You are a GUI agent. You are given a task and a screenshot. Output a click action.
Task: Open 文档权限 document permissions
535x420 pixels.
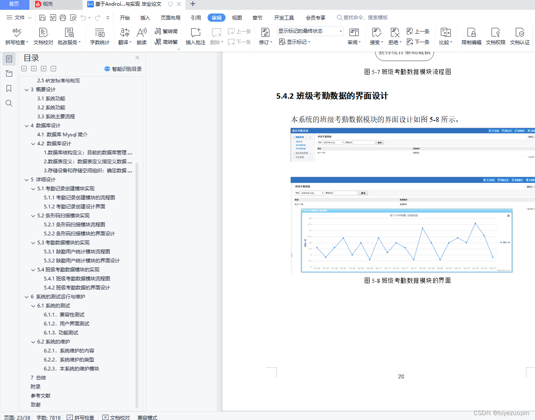coord(496,36)
